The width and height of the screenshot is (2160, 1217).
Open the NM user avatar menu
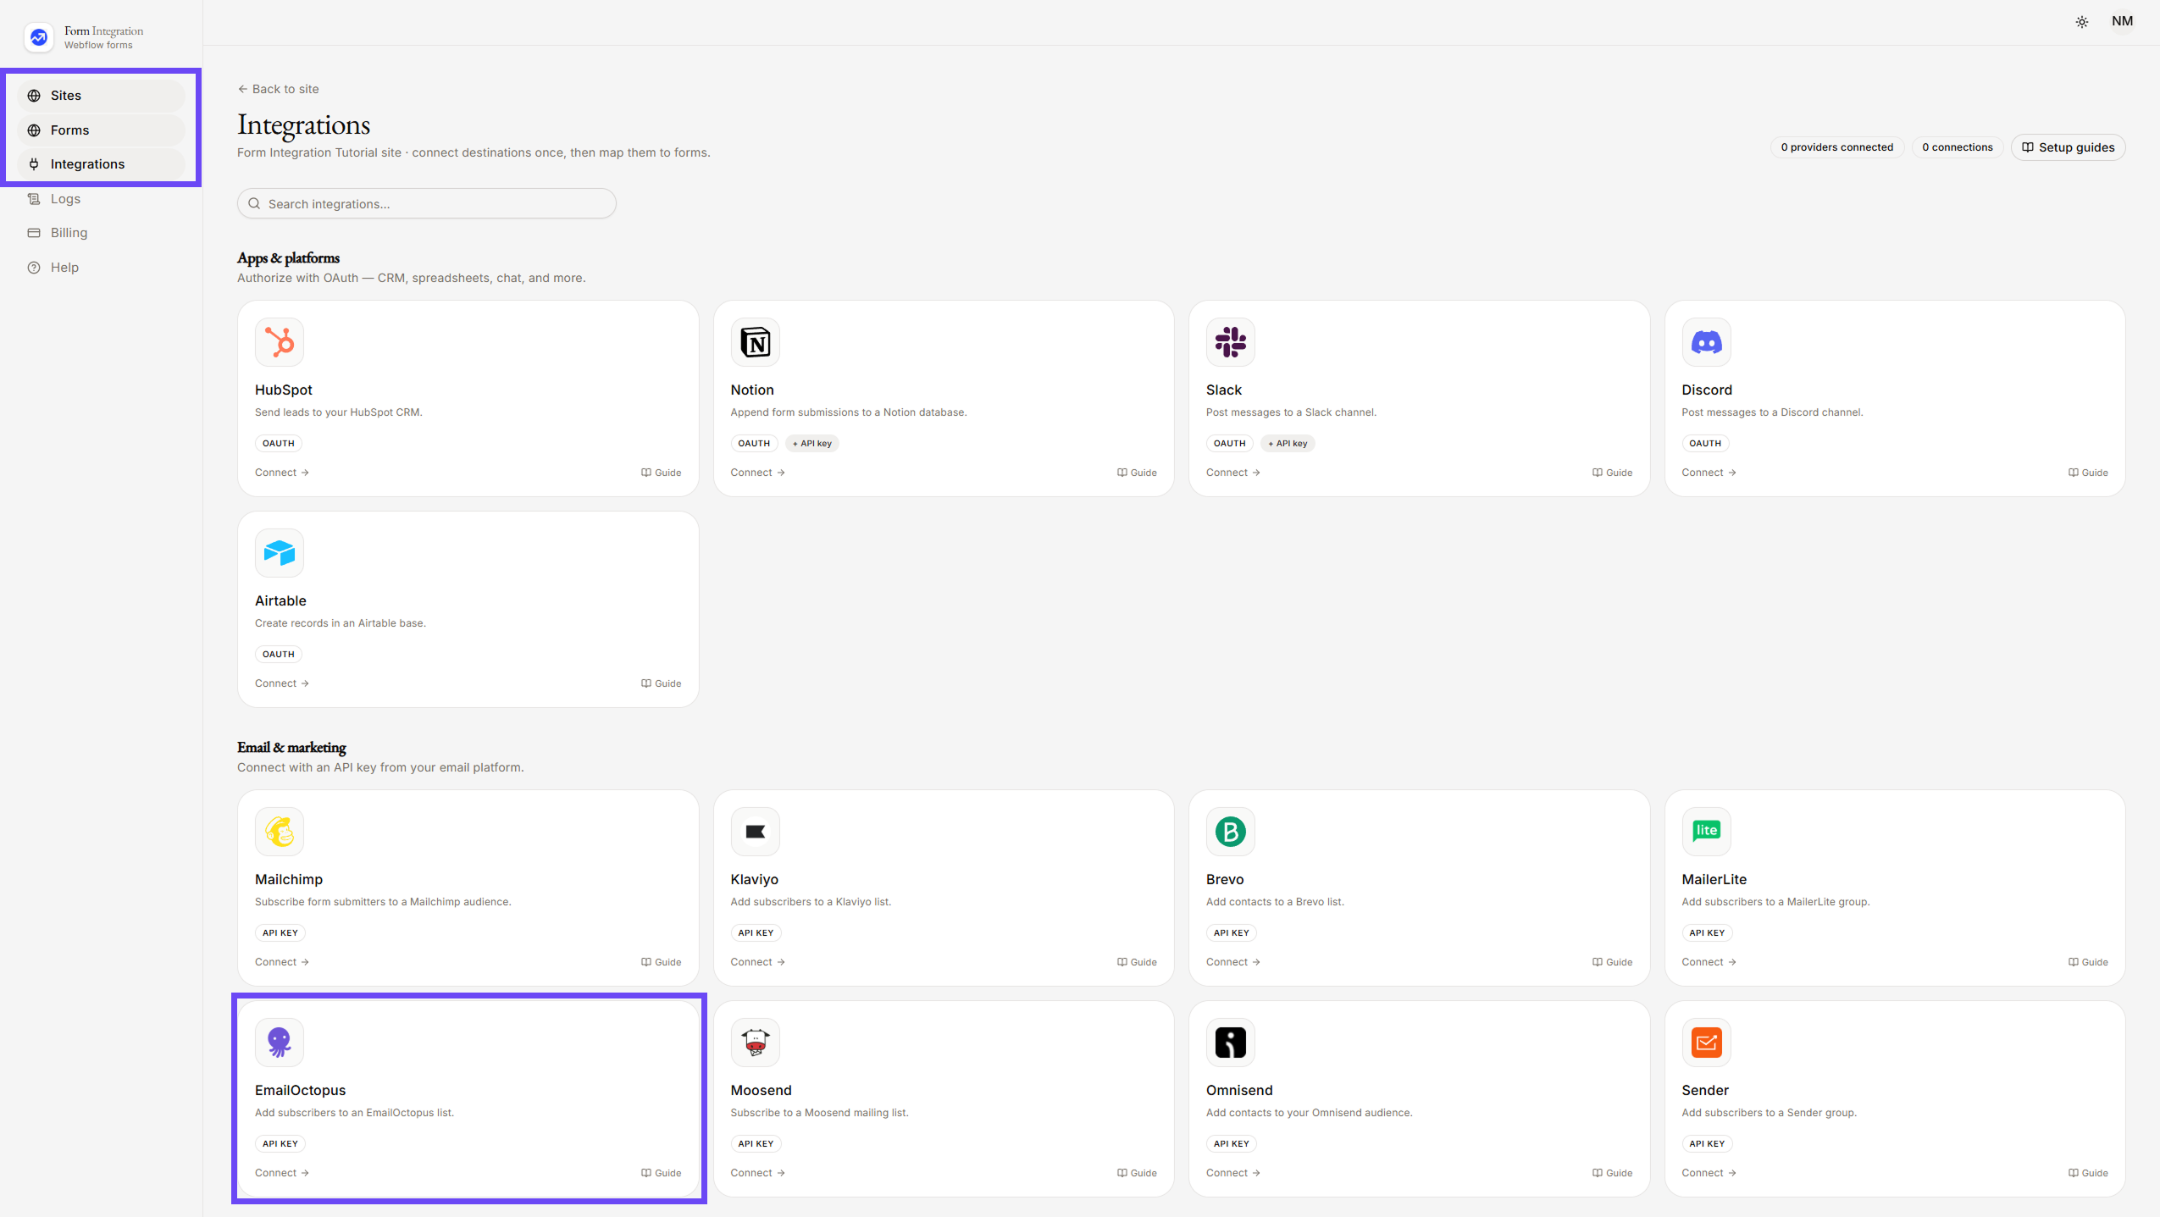2122,21
